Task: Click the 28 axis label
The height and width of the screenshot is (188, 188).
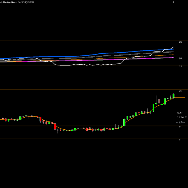Action: pyautogui.click(x=180, y=42)
